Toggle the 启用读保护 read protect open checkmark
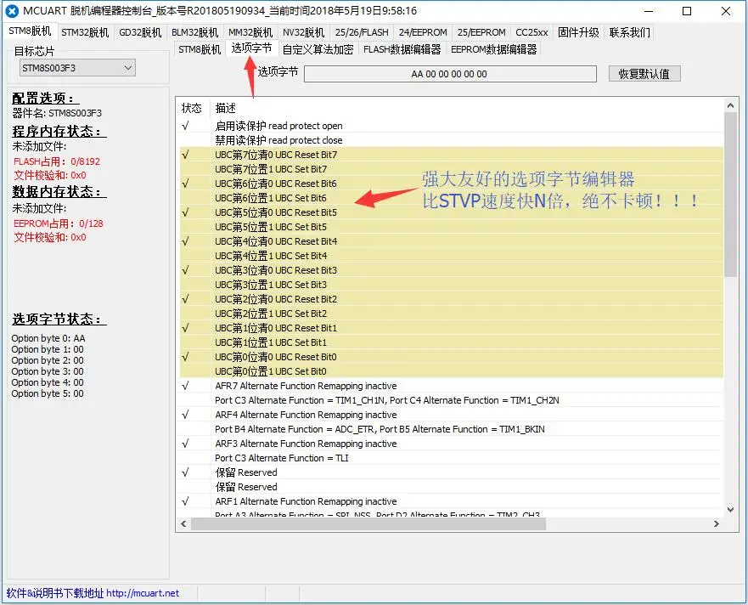This screenshot has width=748, height=605. tap(185, 126)
